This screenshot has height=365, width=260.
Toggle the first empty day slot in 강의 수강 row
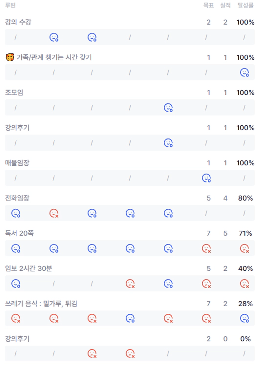[15, 38]
